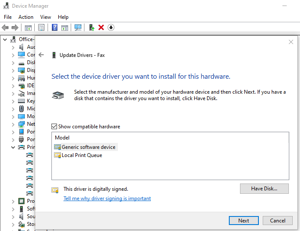Click the blue question mark Help icon
300x231 pixels.
point(54,27)
